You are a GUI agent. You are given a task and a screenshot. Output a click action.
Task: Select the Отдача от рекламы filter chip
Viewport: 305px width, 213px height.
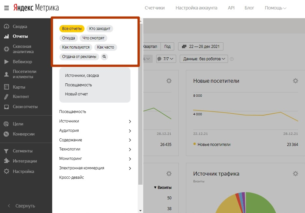[79, 57]
